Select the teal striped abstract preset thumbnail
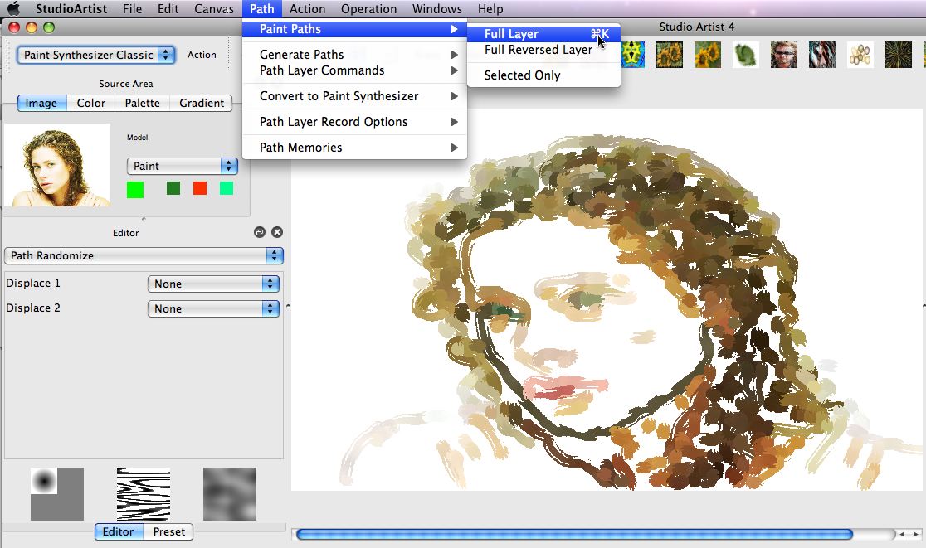The height and width of the screenshot is (548, 926). 822,55
